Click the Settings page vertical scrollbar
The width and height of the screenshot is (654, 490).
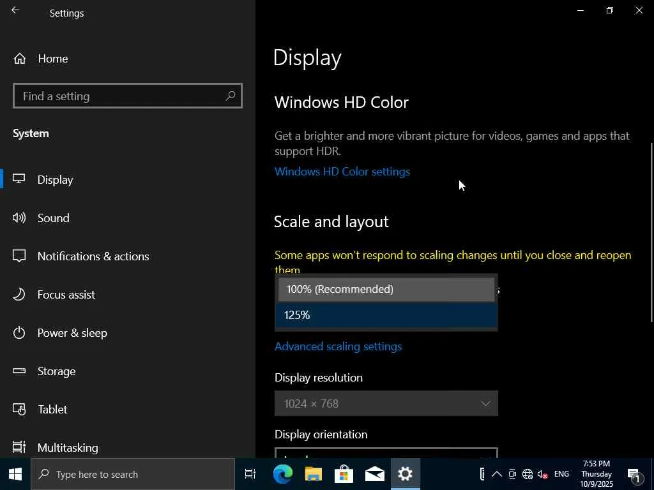(x=651, y=232)
